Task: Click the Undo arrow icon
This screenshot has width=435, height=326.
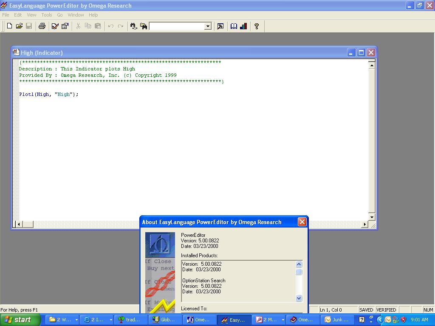Action: click(x=111, y=26)
